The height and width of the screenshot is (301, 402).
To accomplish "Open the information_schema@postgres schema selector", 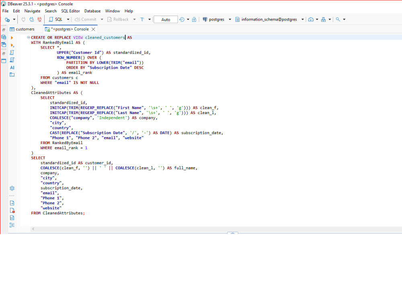I will (x=269, y=19).
